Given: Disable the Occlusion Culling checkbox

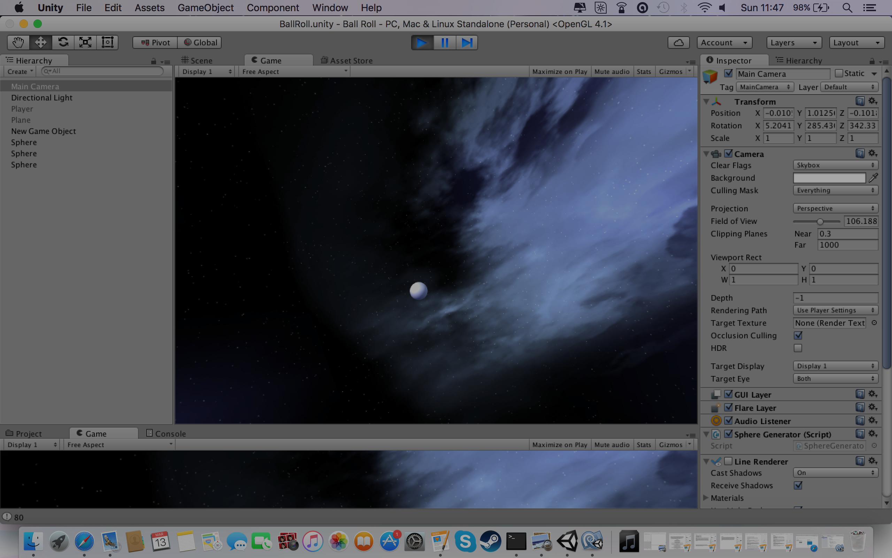Looking at the screenshot, I should [798, 335].
